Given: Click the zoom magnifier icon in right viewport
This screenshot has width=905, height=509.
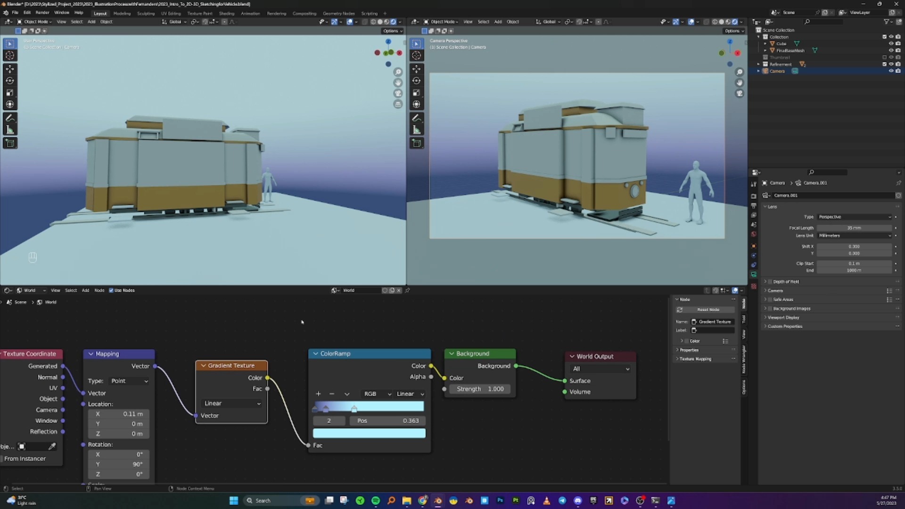Looking at the screenshot, I should pos(740,72).
